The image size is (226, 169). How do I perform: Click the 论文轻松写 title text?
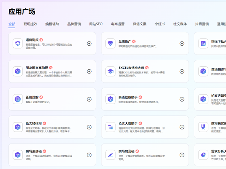point(34,123)
